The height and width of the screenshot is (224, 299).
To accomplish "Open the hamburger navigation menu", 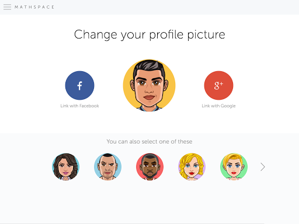I will pyautogui.click(x=7, y=7).
